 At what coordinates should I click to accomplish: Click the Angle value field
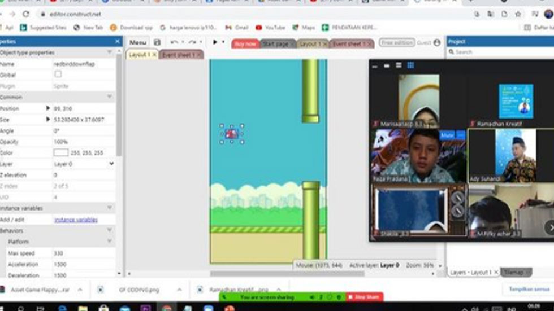pyautogui.click(x=84, y=130)
